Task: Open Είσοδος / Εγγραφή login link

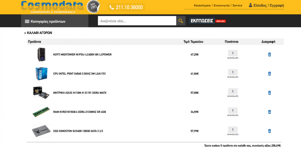Action: (x=266, y=5)
